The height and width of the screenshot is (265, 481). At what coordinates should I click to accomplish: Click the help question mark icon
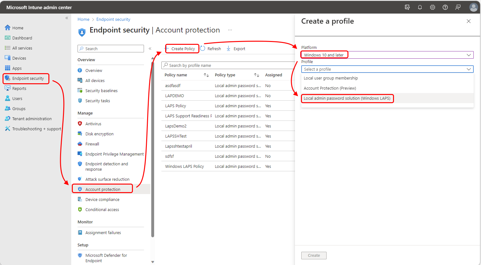tap(445, 7)
